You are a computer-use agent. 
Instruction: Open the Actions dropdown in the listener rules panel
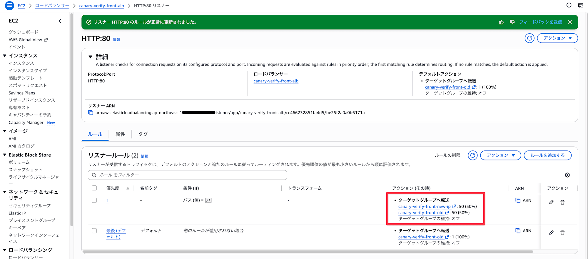[501, 155]
